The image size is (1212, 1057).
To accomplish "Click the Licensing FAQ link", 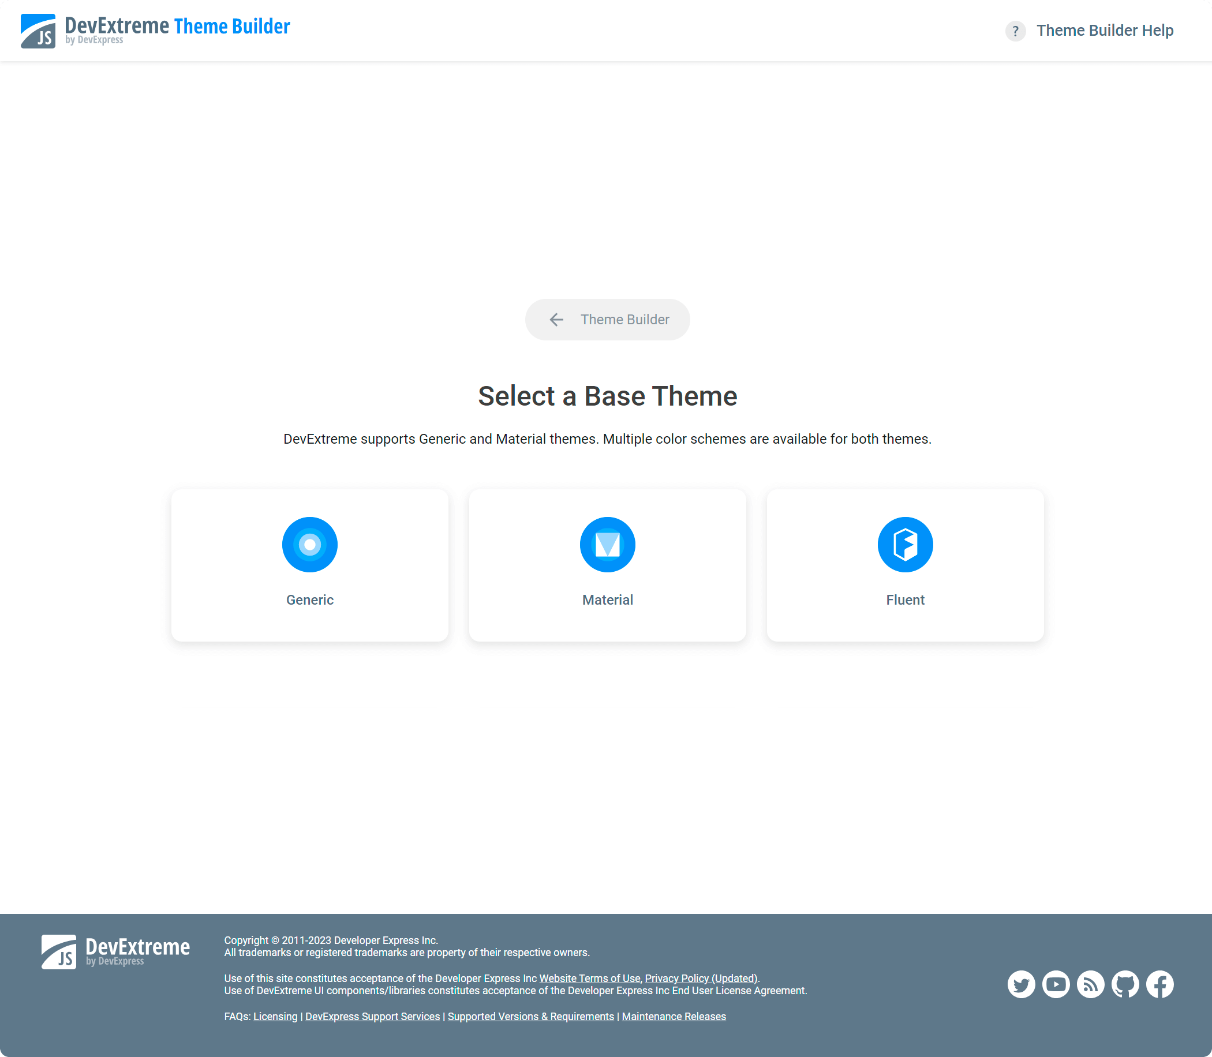I will point(275,1017).
